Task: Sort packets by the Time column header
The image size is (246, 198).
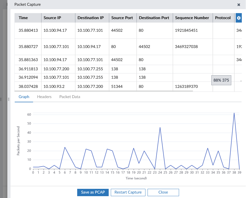Action: point(24,18)
